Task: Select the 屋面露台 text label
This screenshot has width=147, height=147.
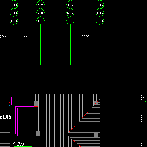Action: pos(5,117)
